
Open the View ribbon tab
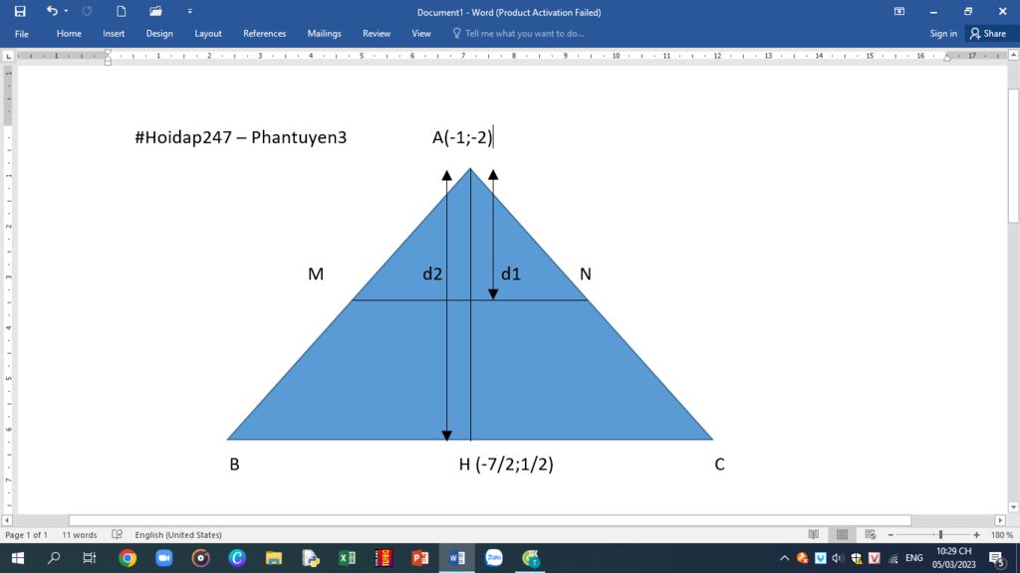point(421,33)
